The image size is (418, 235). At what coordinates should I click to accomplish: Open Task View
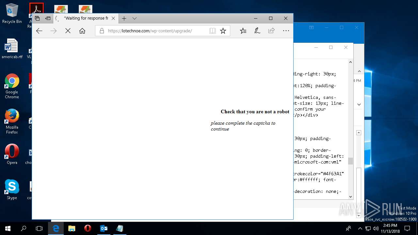point(39,228)
